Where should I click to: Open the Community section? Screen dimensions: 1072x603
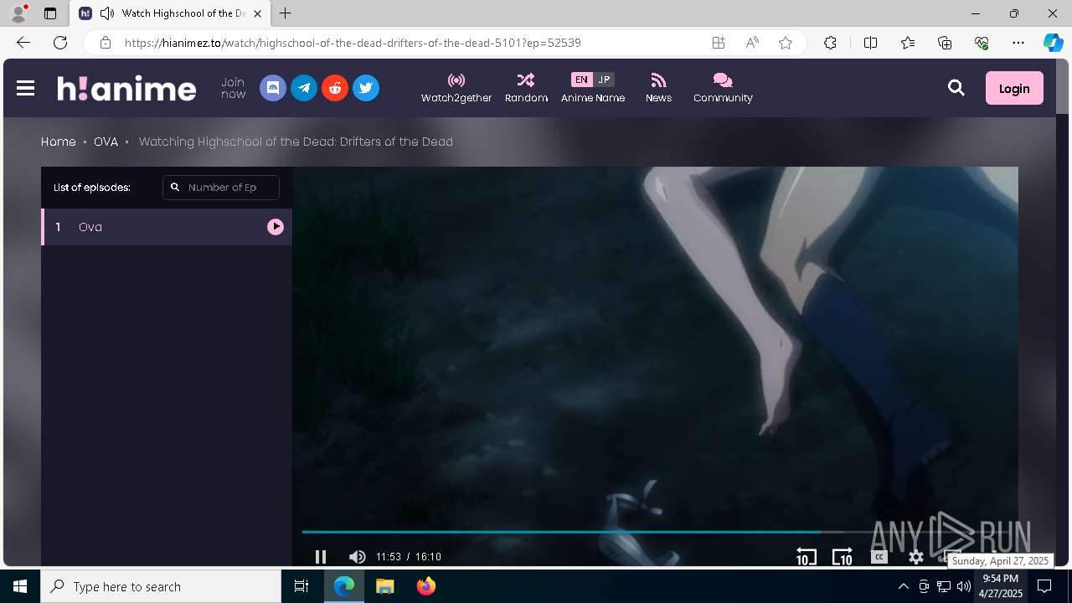pos(723,88)
